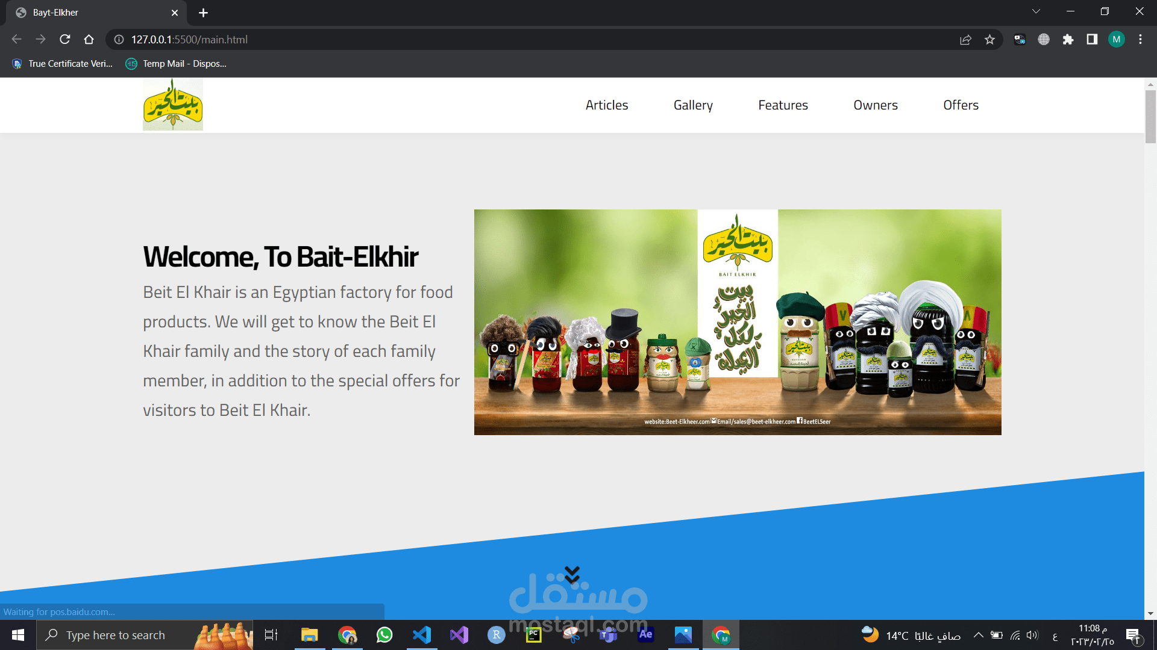Open the weather widget showing 14°C
This screenshot has width=1157, height=650.
[x=911, y=635]
